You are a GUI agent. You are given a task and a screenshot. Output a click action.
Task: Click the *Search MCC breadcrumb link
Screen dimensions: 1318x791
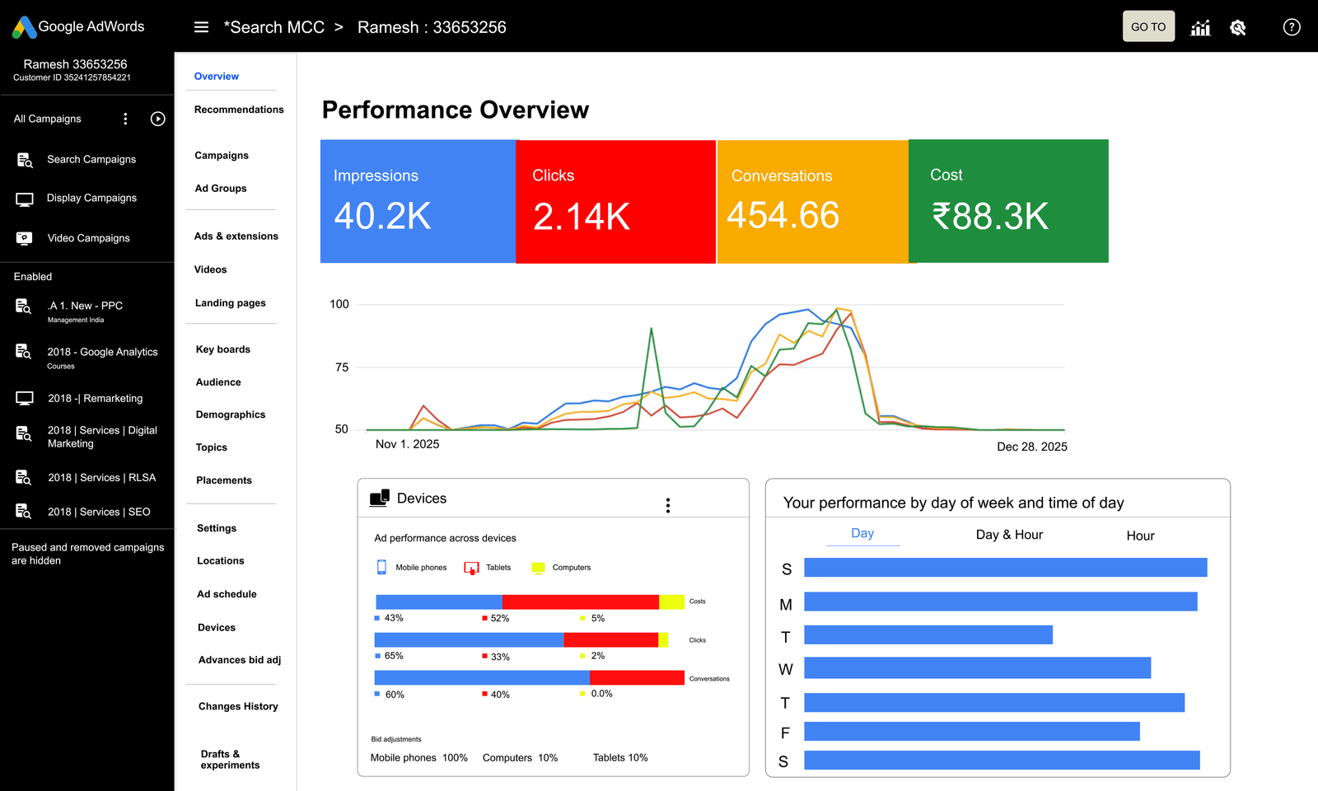(x=273, y=27)
